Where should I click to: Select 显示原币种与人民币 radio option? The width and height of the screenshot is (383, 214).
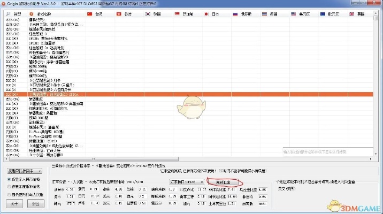point(25,195)
